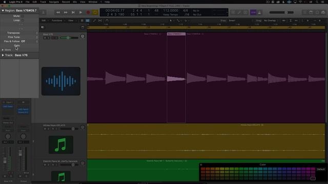Open the Bass V76 track icon
The height and width of the screenshot is (184, 328).
pos(61,81)
